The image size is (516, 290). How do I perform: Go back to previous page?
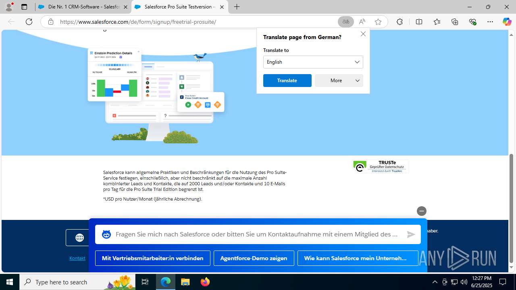click(x=11, y=22)
